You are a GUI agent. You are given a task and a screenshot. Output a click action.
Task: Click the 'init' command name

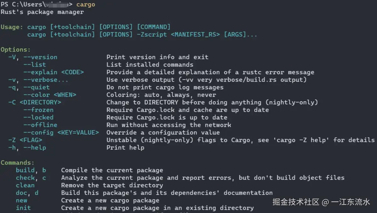(23, 208)
